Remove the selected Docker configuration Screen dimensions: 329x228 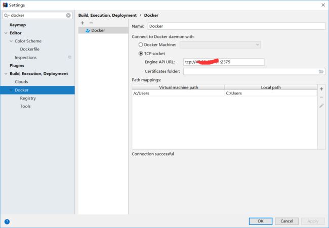[x=91, y=23]
